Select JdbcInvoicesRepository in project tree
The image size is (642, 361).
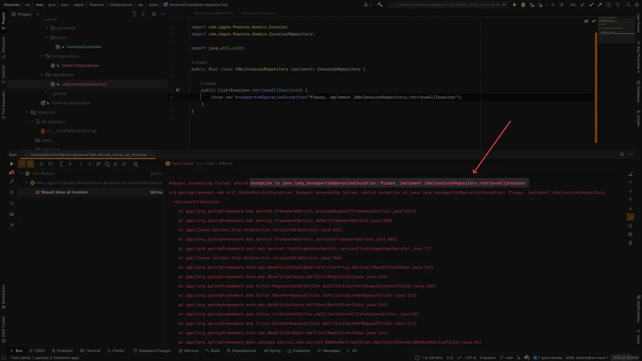pos(84,84)
